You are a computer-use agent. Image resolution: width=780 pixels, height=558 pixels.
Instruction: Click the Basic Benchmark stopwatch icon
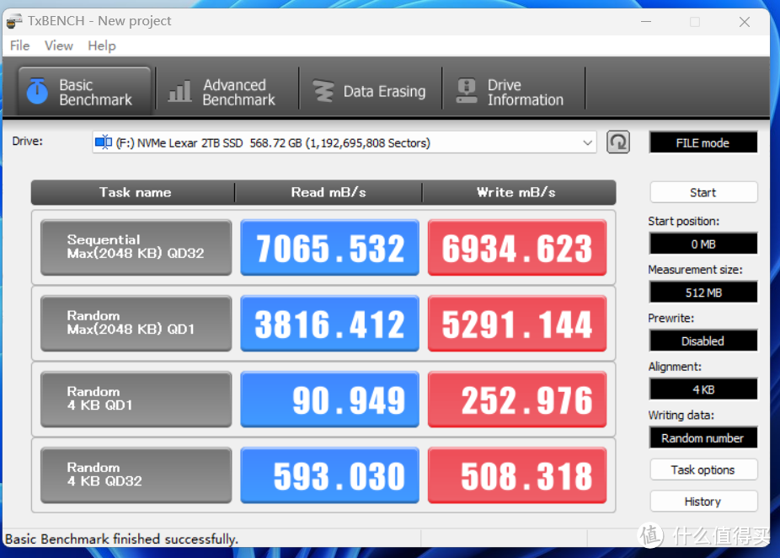pos(37,91)
